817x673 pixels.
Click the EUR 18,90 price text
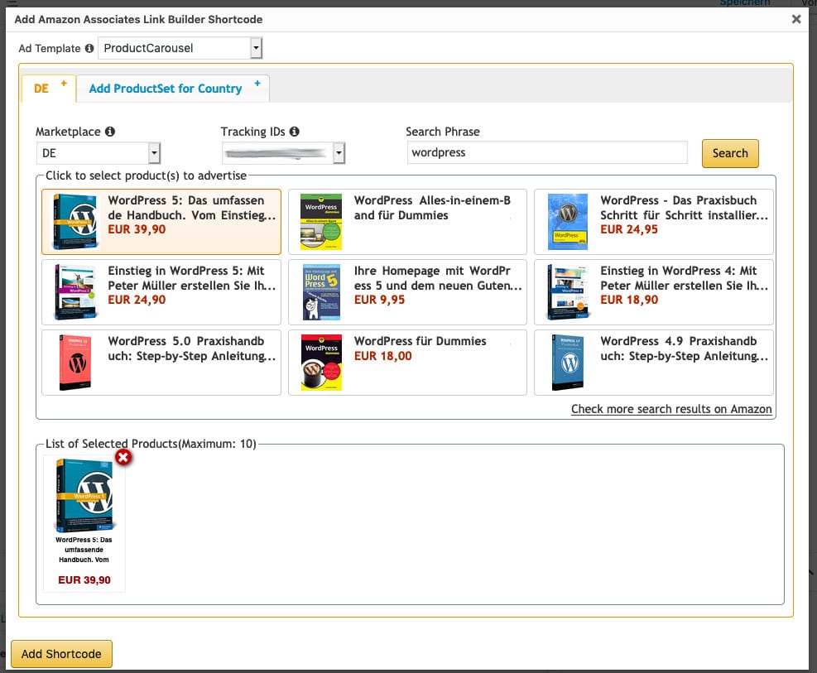click(x=629, y=300)
